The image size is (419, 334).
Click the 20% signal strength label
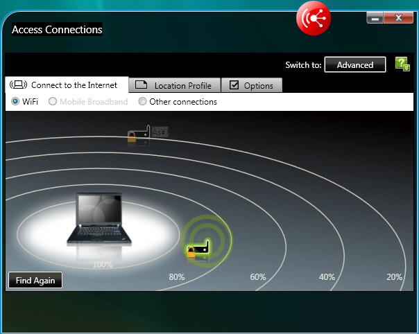pos(395,277)
